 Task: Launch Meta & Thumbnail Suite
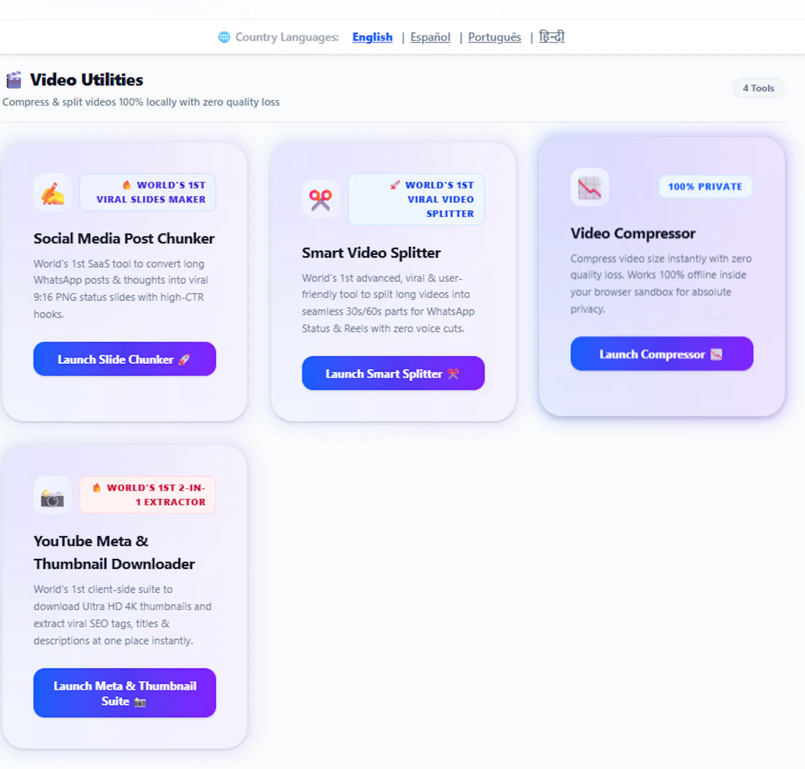pos(125,693)
